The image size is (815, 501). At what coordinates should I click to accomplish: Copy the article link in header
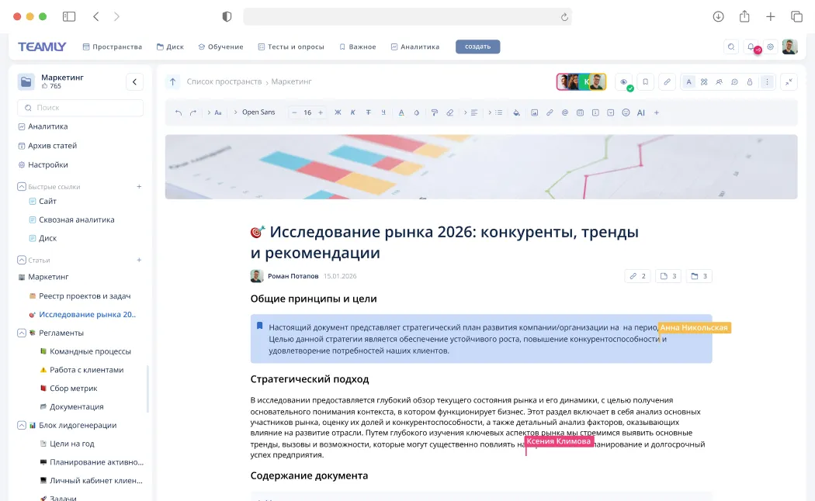[667, 82]
